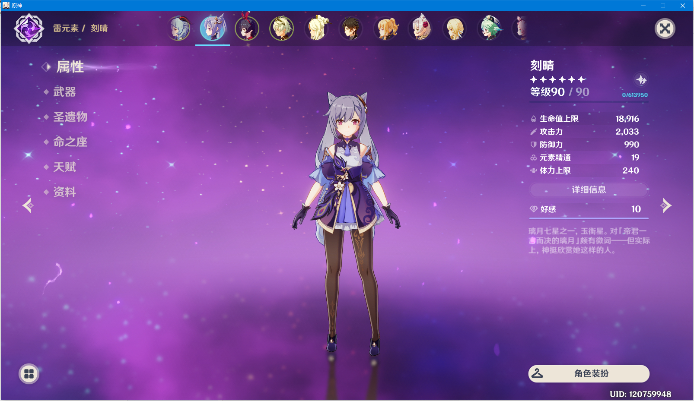
Task: Open the 圣遗物 artifacts tab
Action: click(70, 117)
